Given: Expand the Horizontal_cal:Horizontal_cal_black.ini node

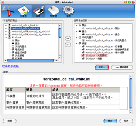Looking at the screenshot, I should pyautogui.click(x=6, y=32).
